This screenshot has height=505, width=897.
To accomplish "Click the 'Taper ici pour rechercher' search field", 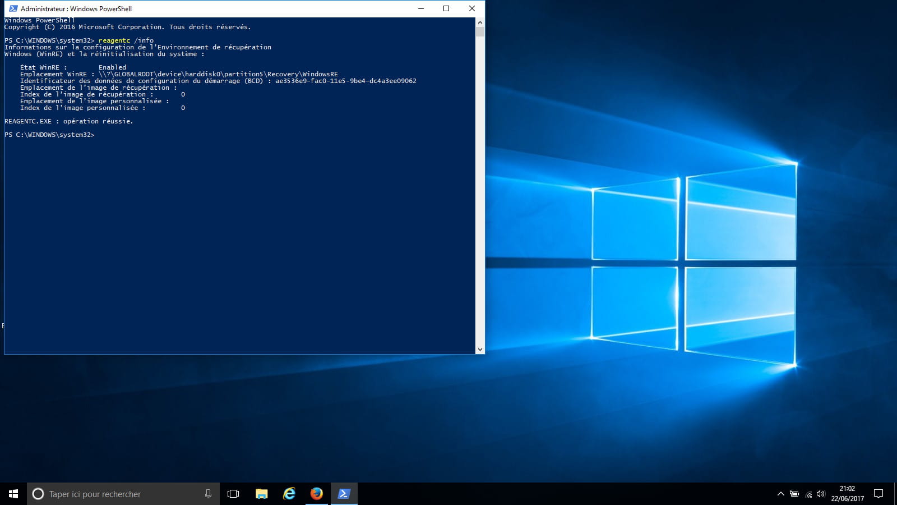I will tap(123, 494).
